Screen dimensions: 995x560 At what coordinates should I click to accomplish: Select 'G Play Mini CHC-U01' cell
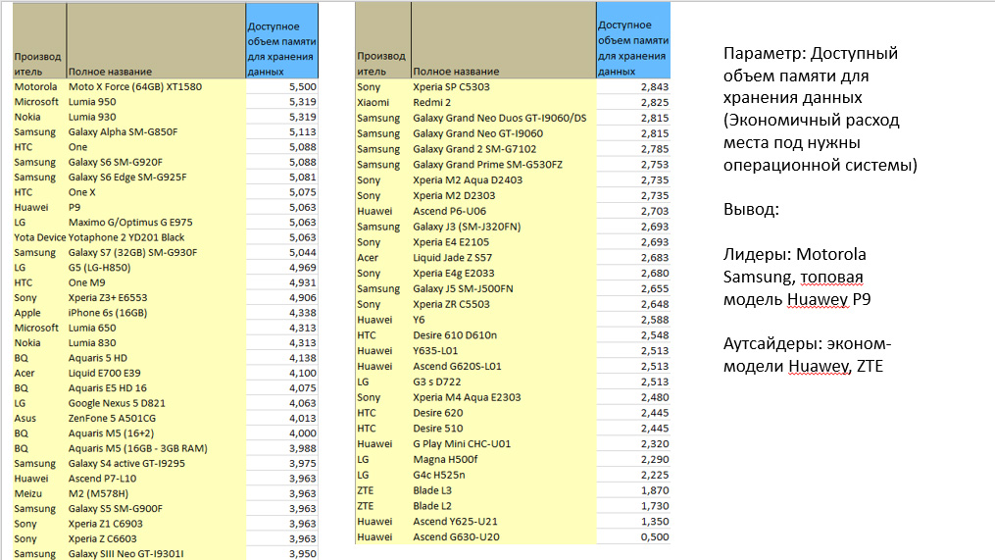tap(504, 444)
